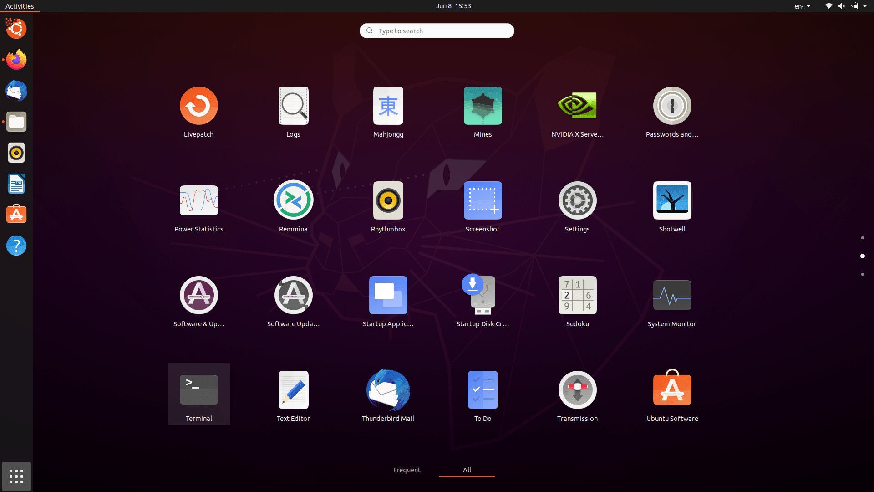
Task: Launch Passwords and Keys
Action: pos(672,113)
